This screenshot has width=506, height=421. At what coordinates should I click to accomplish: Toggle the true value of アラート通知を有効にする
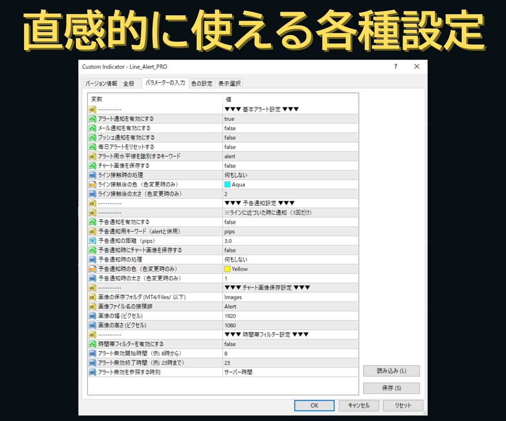point(290,119)
